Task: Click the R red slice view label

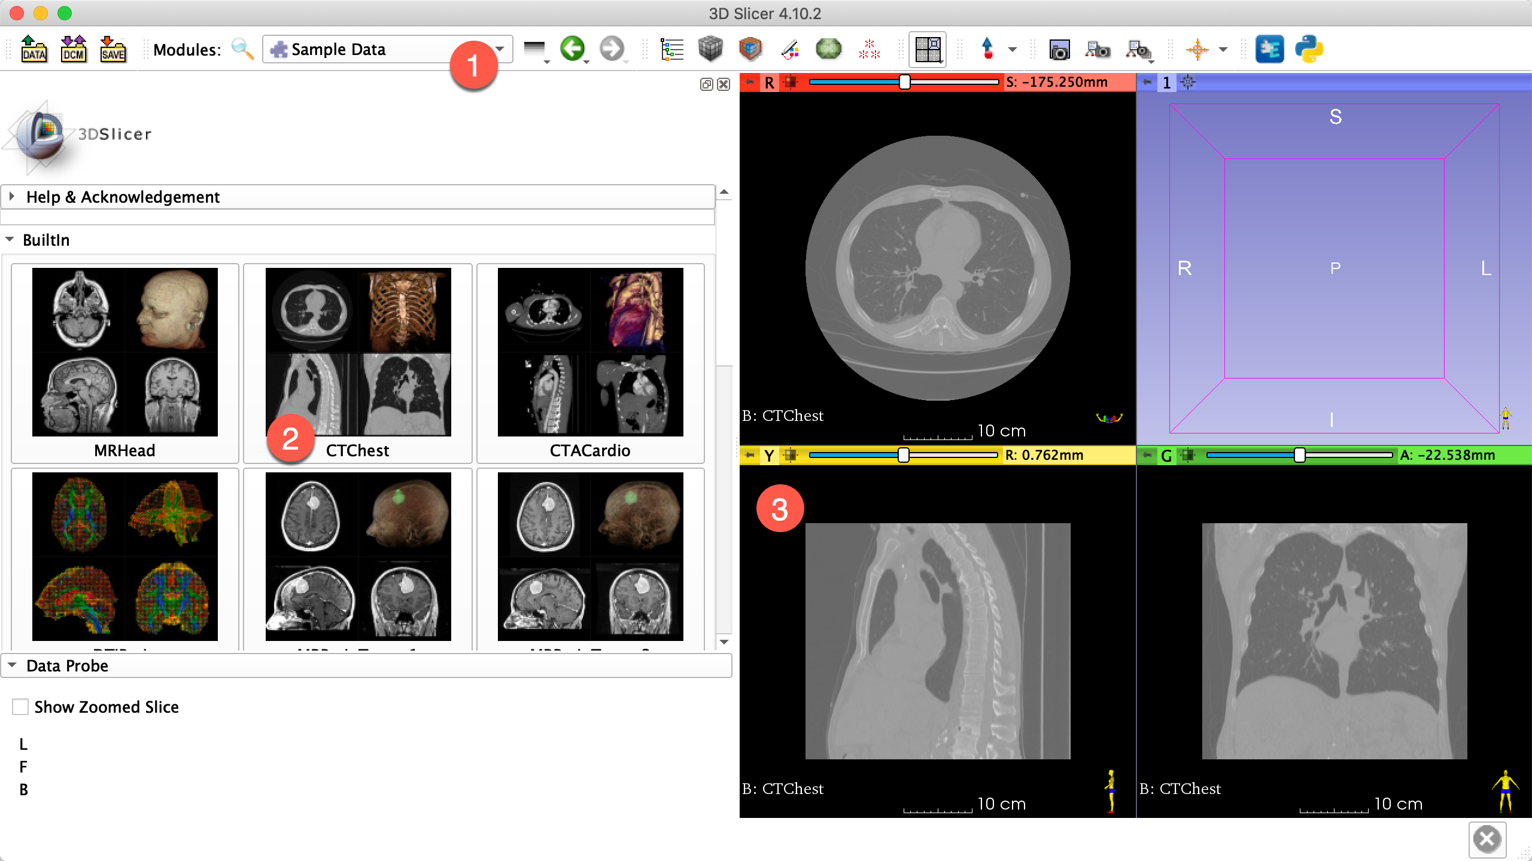Action: pyautogui.click(x=769, y=83)
